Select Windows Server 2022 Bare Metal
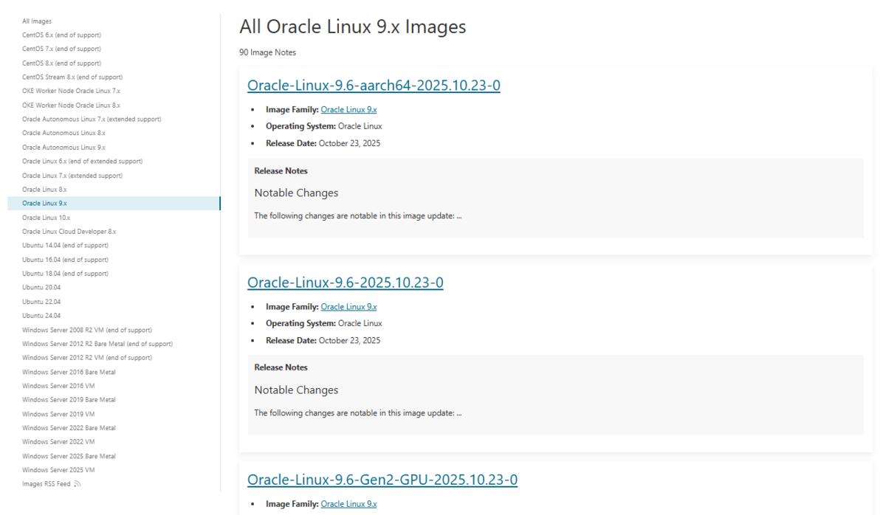The image size is (886, 515). tap(69, 428)
